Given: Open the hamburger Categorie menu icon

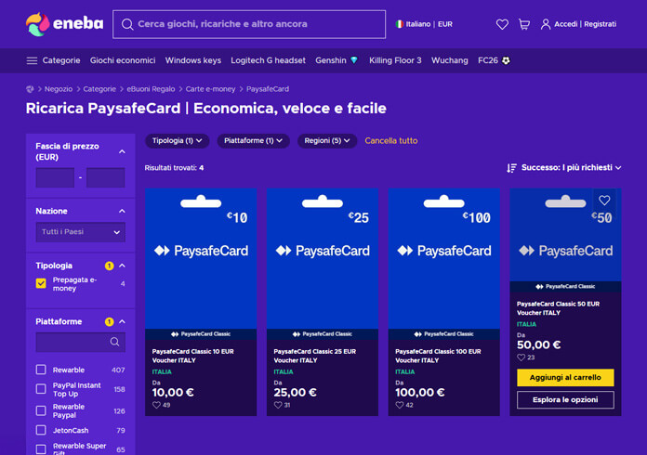Looking at the screenshot, I should point(32,60).
